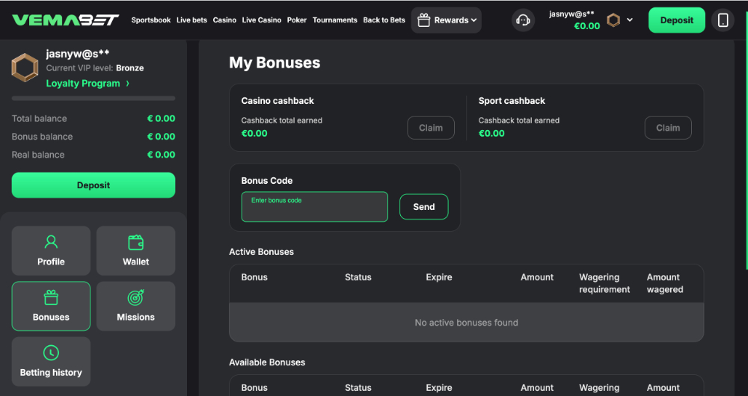
Task: Open the Tournaments menu item
Action: point(334,20)
